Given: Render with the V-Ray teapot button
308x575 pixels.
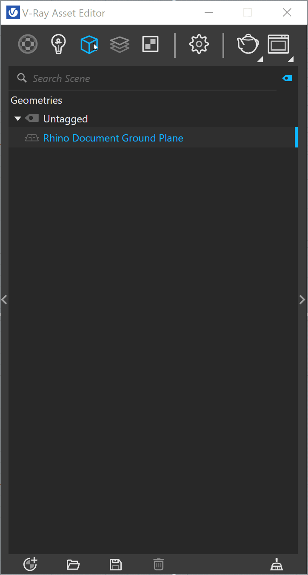Looking at the screenshot, I should tap(248, 44).
